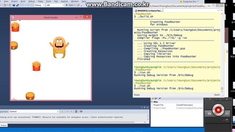Viewport: 235px width, 132px height.
Task: Click the Categorized icon in Properties panel
Action: click(x=153, y=99)
